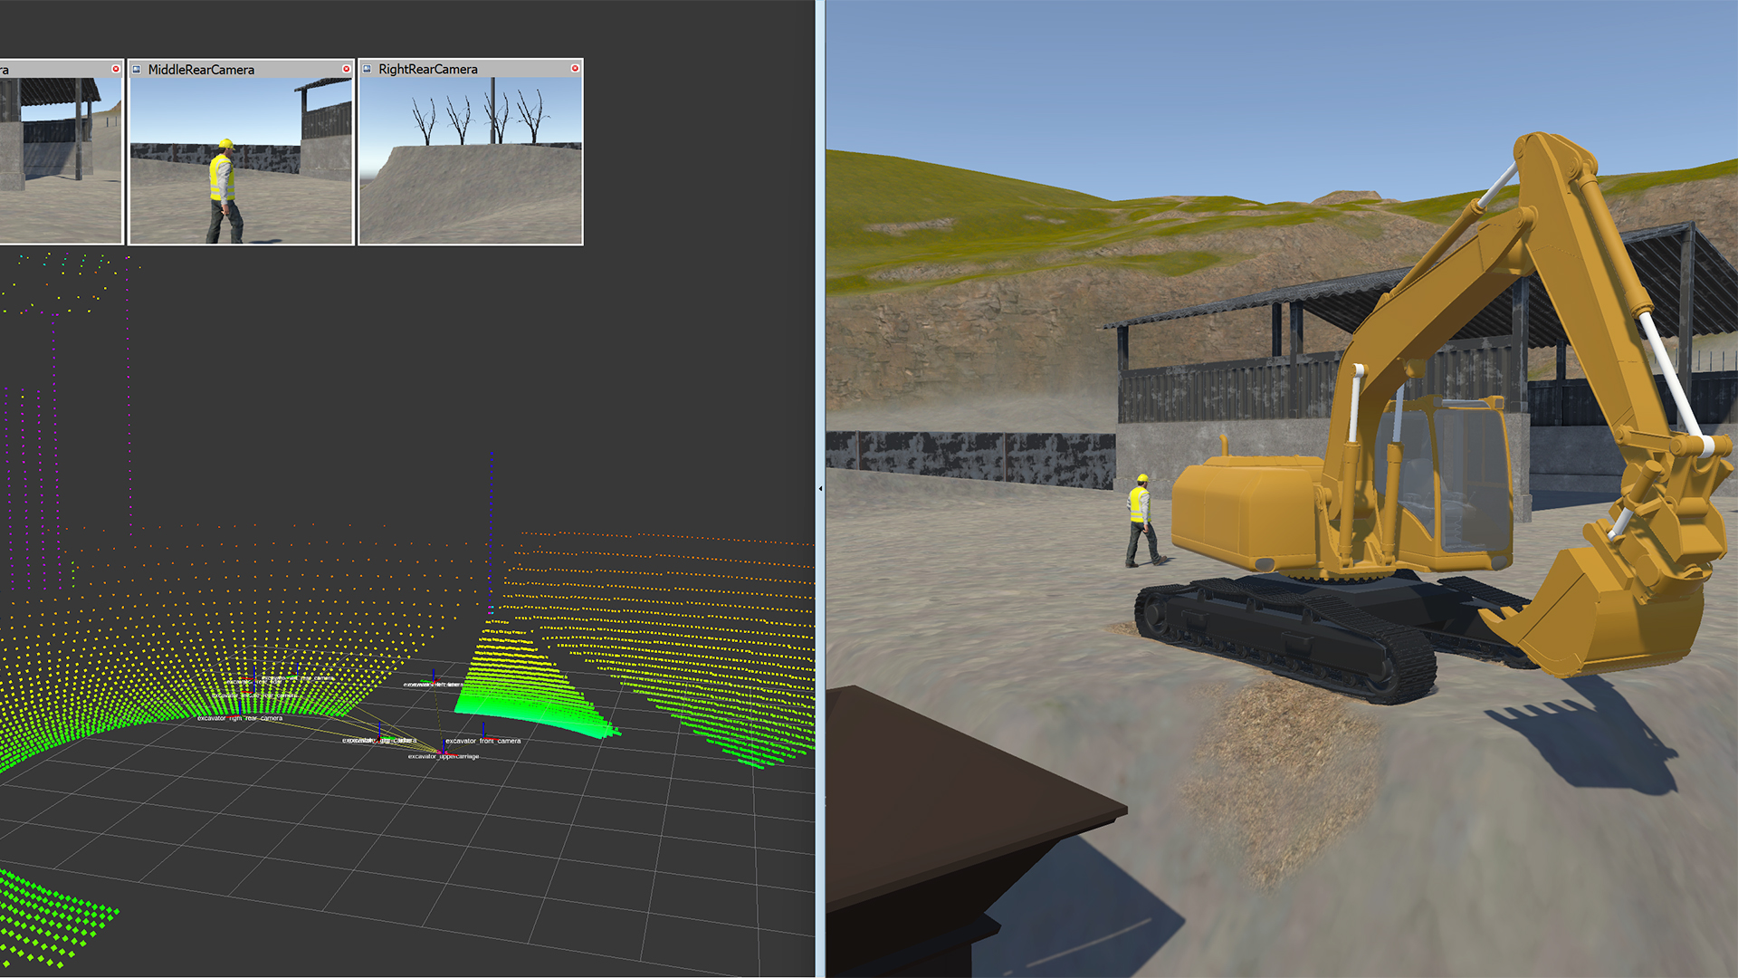Click the excavator_front_camera frame label
Viewport: 1738px width, 978px height.
483,741
